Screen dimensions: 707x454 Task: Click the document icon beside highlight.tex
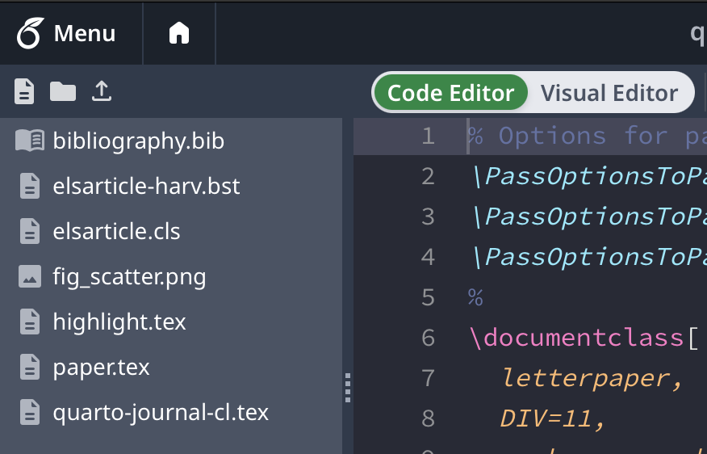pyautogui.click(x=30, y=322)
